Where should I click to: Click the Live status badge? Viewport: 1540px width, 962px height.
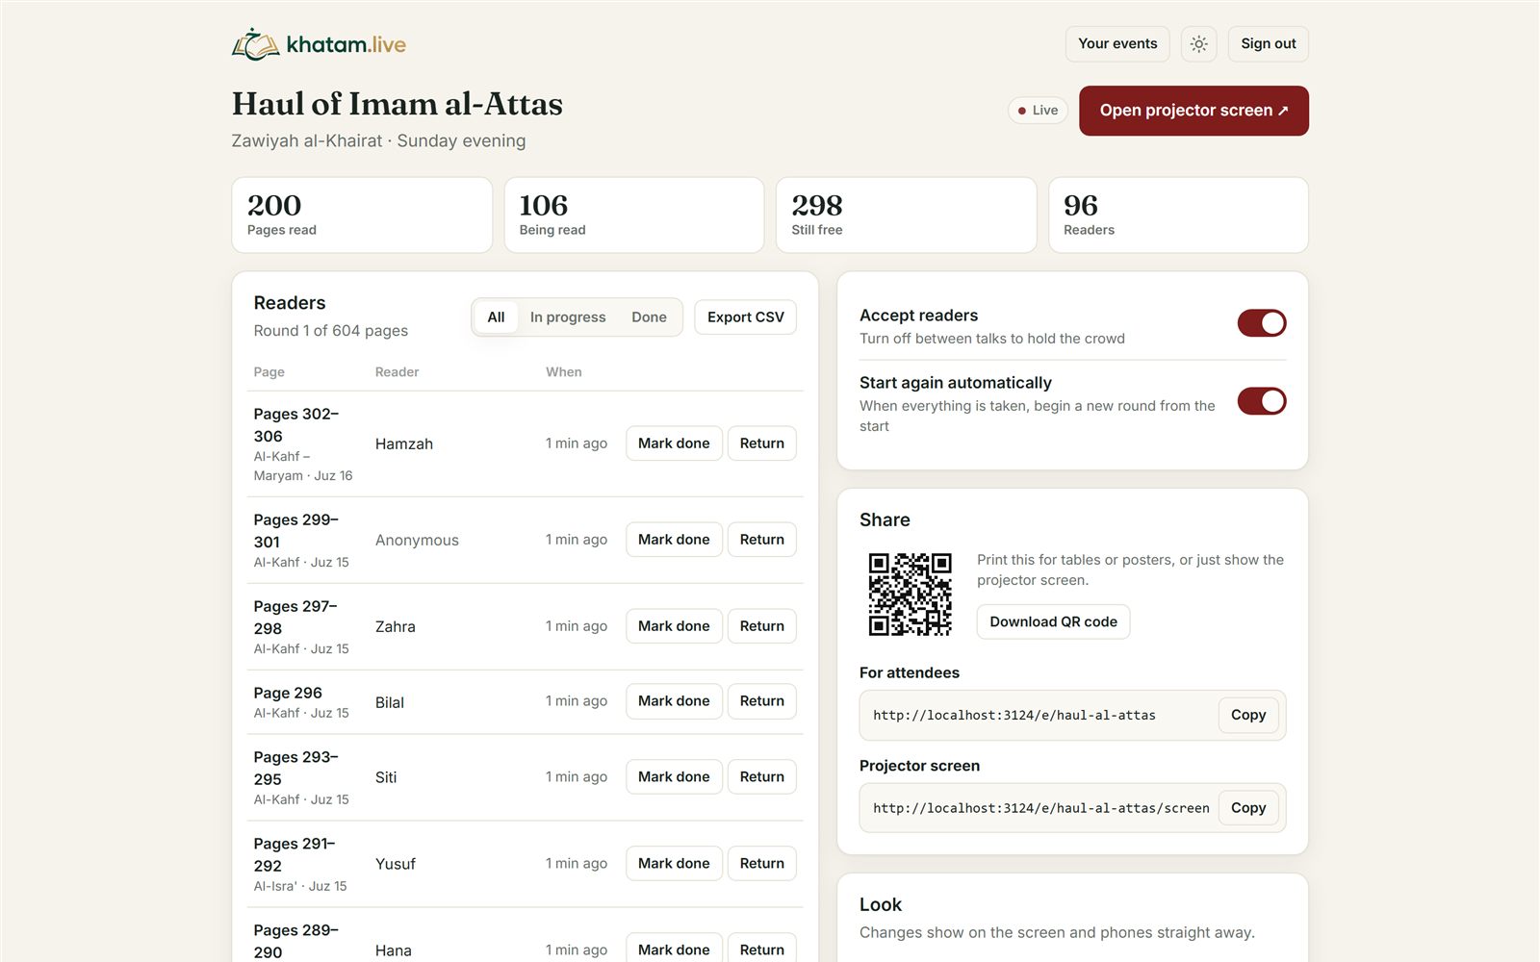pyautogui.click(x=1038, y=111)
